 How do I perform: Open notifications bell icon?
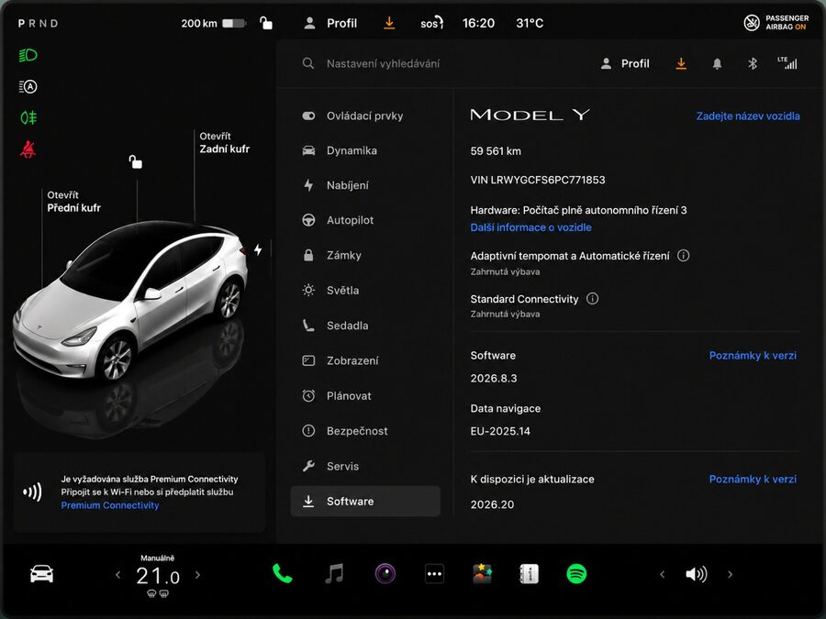[717, 63]
